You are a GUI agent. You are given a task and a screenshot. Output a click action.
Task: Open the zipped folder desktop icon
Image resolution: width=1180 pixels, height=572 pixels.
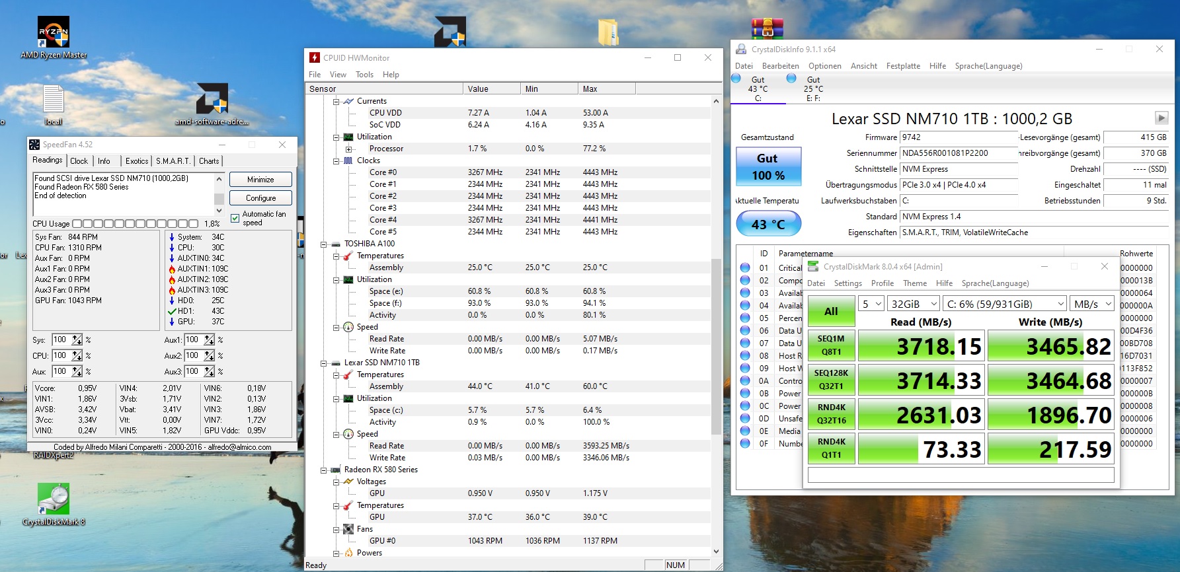[x=608, y=32]
